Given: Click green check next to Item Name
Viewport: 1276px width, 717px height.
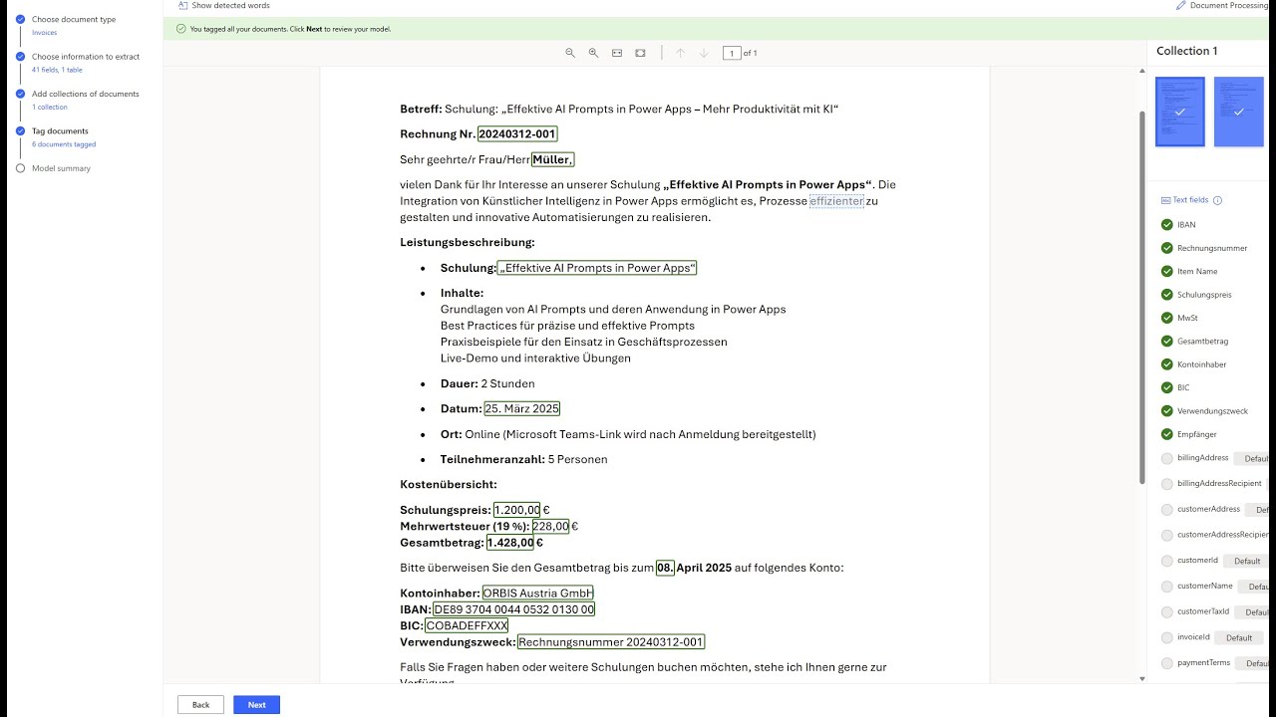Looking at the screenshot, I should click(x=1167, y=271).
